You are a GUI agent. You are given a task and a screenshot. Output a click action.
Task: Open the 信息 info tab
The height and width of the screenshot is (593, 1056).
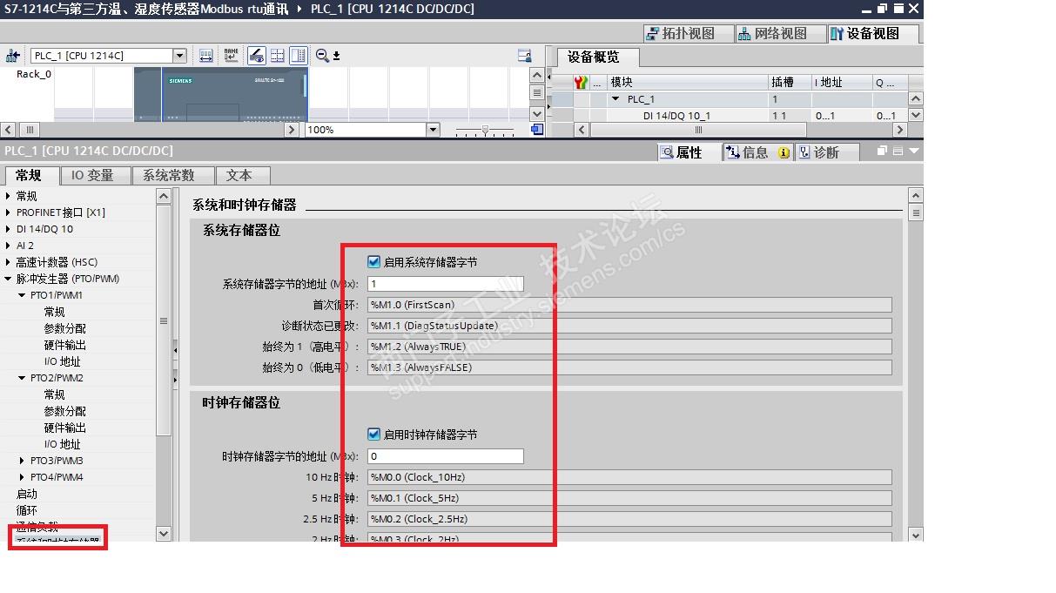(x=757, y=152)
